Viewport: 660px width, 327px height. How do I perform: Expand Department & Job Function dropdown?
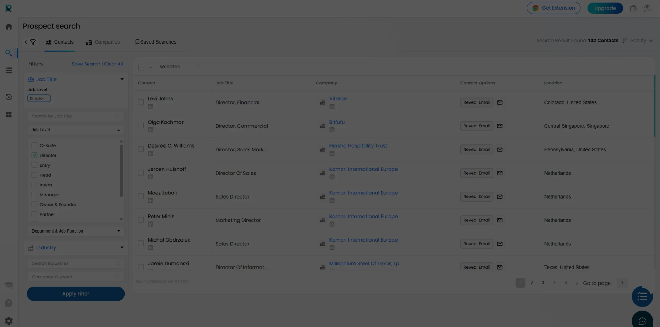(76, 231)
